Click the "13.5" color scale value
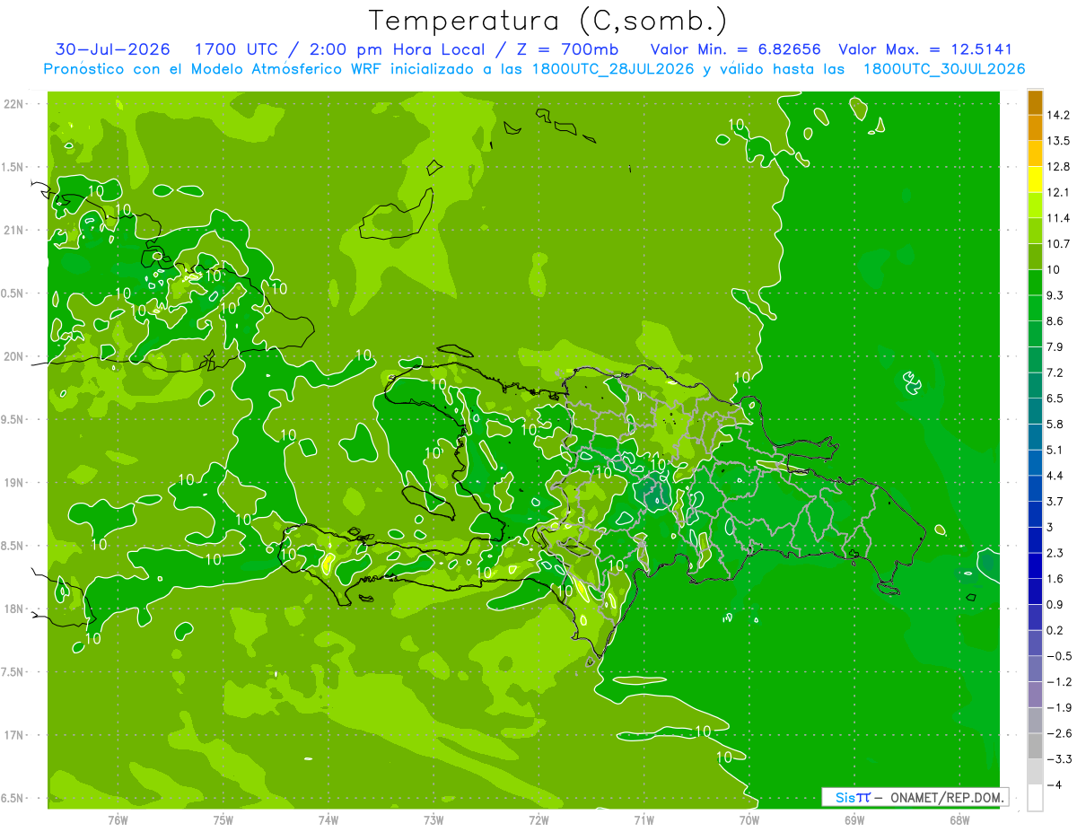1077x832 pixels. tap(1058, 141)
